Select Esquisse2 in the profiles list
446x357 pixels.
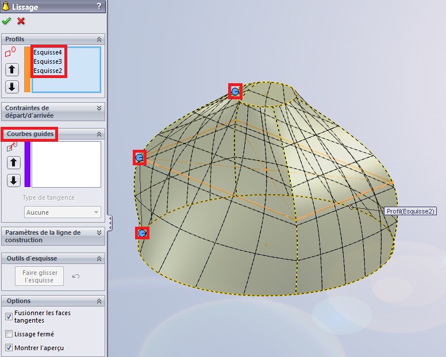click(48, 71)
